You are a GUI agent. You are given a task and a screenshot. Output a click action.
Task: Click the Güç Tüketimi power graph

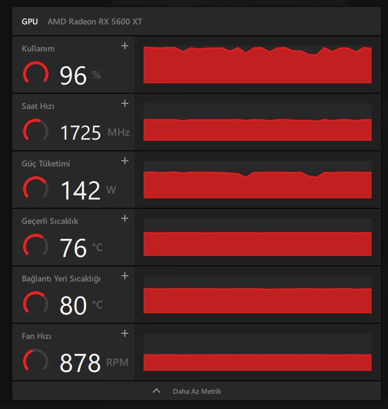(x=257, y=180)
